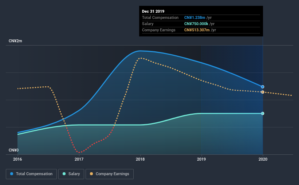Toggle the Total Compensation legend button
The width and height of the screenshot is (299, 185).
(31, 174)
